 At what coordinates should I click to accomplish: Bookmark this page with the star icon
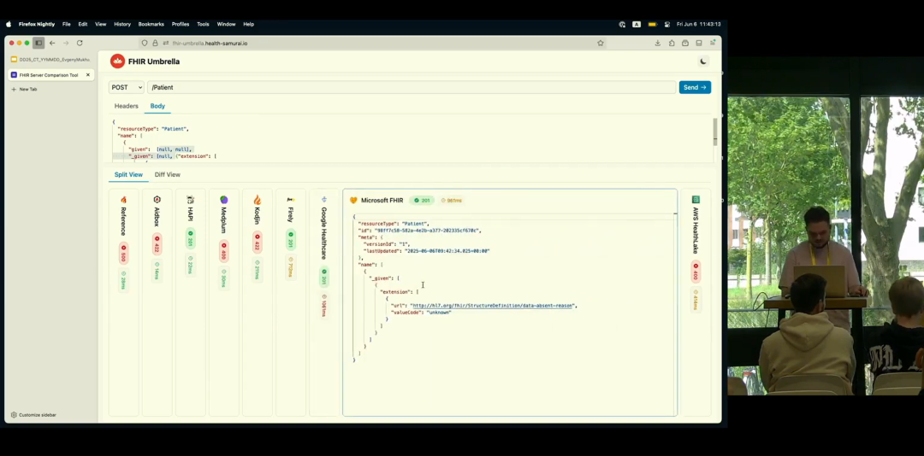pos(601,43)
